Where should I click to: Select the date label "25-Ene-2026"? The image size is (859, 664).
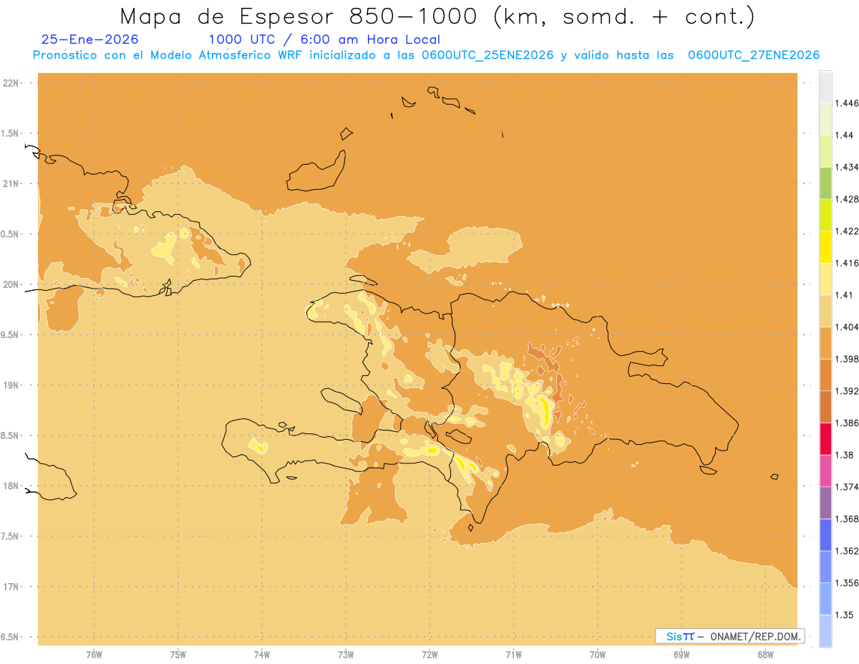pyautogui.click(x=90, y=39)
